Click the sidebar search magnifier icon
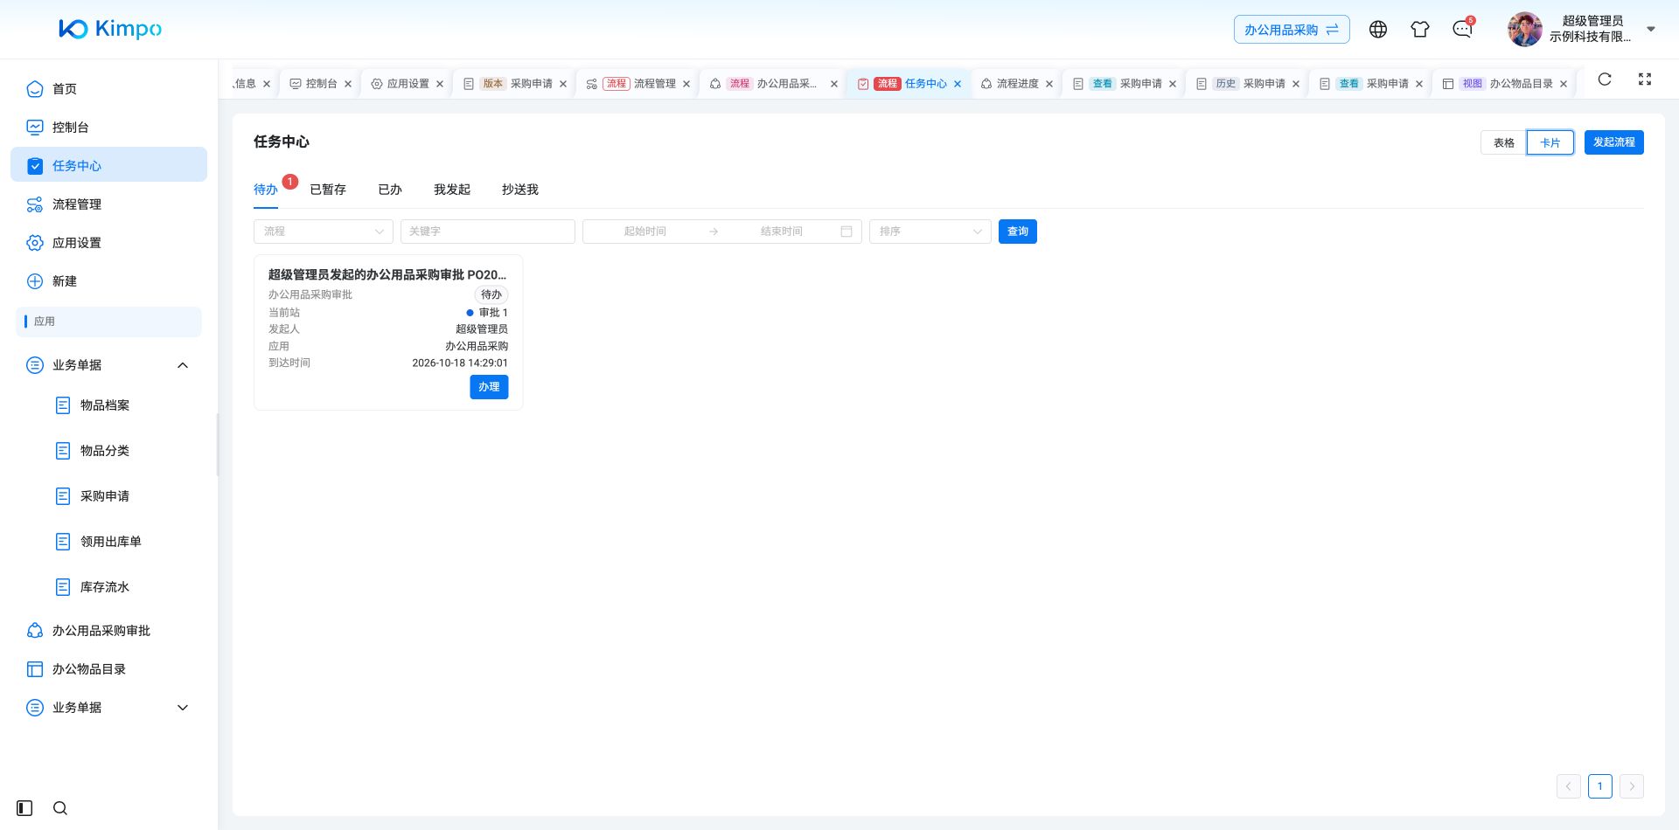This screenshot has height=830, width=1679. [x=60, y=808]
